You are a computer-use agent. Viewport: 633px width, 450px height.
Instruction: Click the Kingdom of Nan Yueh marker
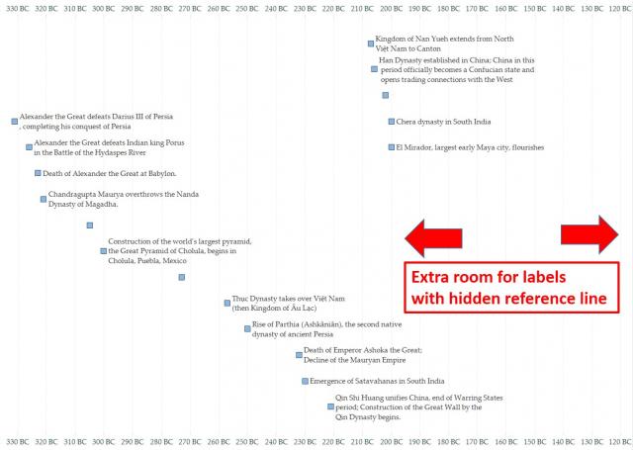click(371, 44)
